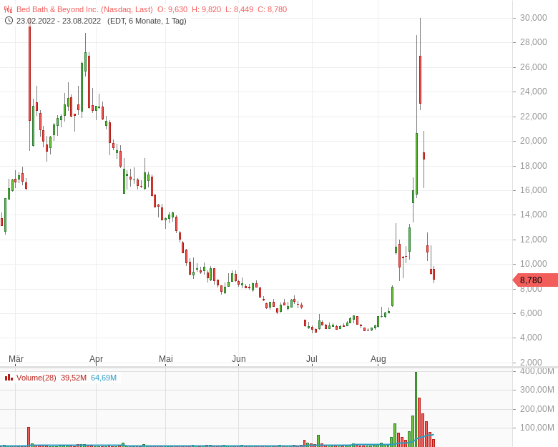The image size is (558, 447).
Task: Click the Jun month label on the time axis
Action: (239, 359)
